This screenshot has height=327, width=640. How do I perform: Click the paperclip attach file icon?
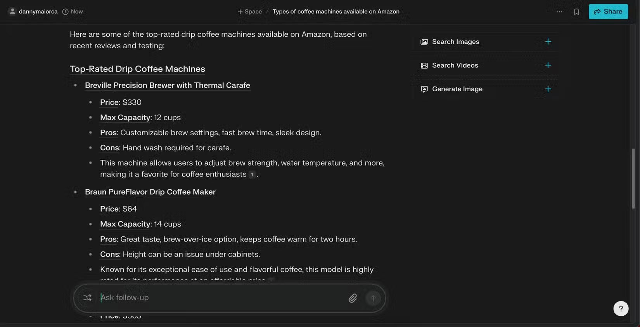353,298
